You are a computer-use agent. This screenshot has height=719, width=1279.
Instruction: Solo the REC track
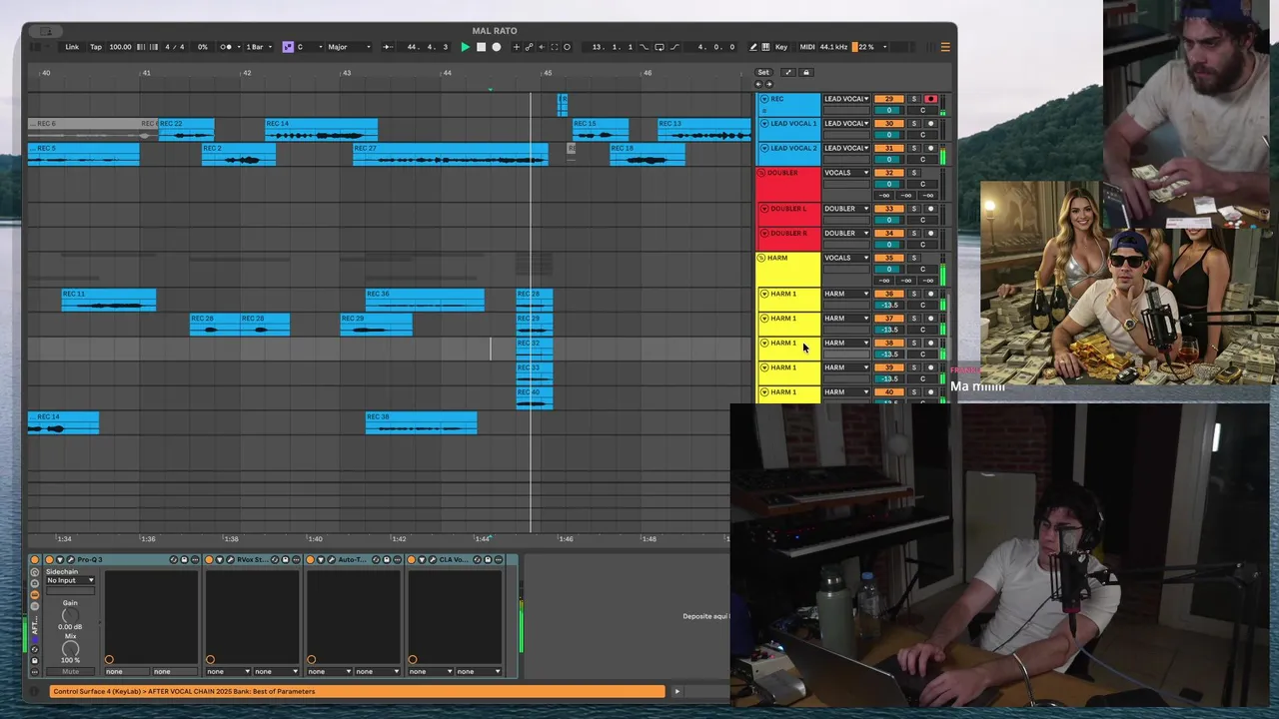[913, 99]
